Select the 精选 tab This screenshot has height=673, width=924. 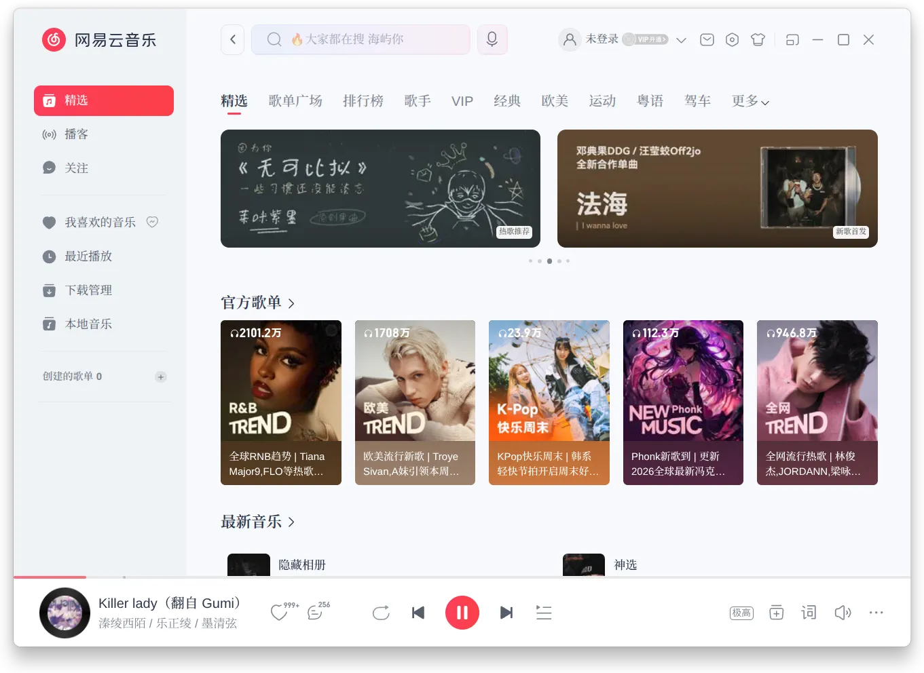pos(234,101)
